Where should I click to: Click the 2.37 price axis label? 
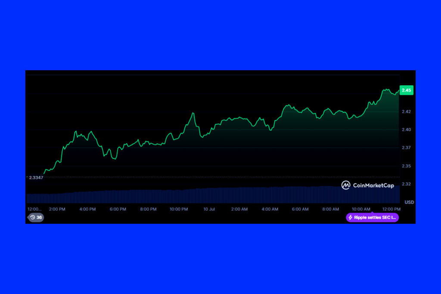tap(406, 148)
